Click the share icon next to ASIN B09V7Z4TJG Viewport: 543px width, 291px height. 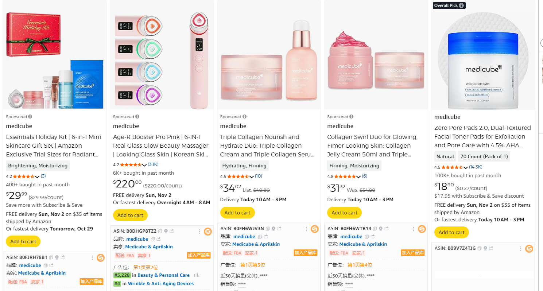(491, 248)
